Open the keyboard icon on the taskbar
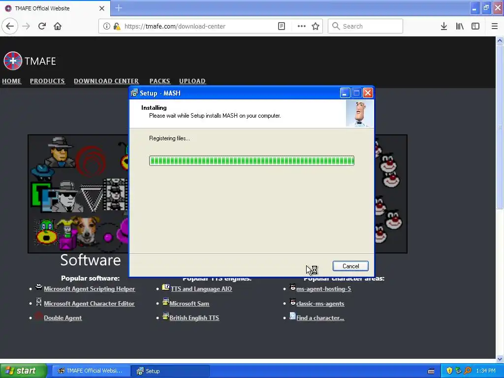The image size is (504, 378). coord(431,371)
